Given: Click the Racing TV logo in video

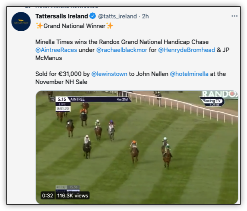Looking at the screenshot, I should 212,102.
